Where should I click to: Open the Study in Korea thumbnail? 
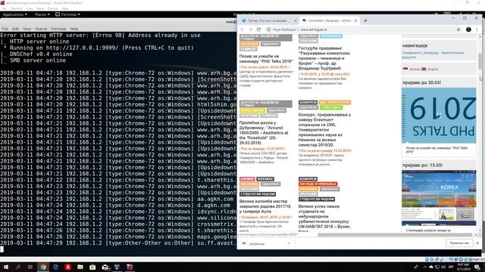coord(439,189)
